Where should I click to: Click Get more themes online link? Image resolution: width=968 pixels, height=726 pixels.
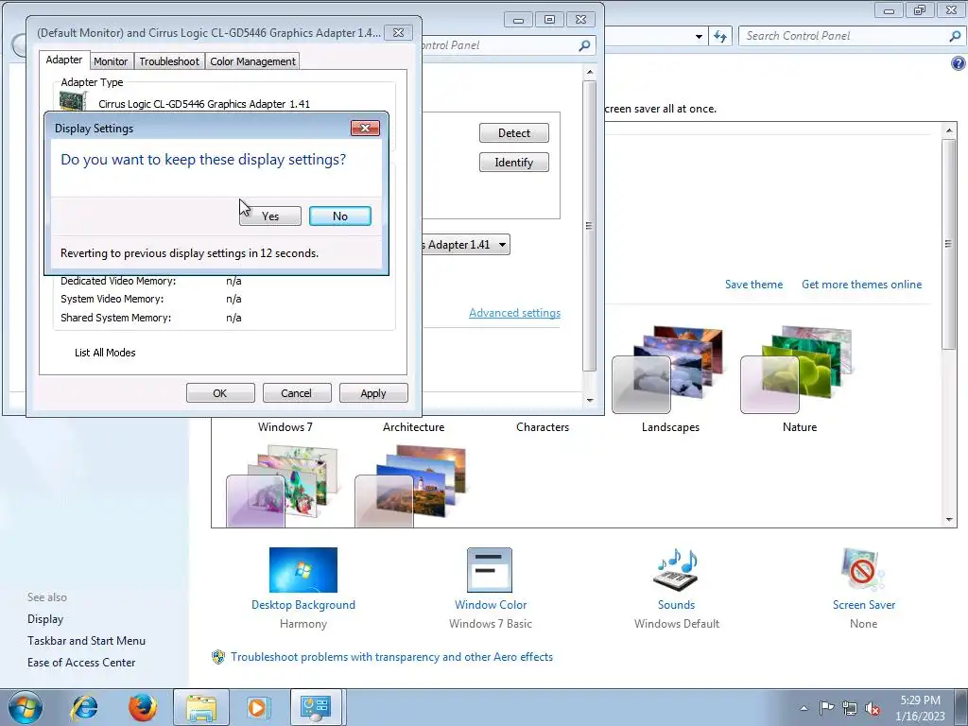click(861, 284)
